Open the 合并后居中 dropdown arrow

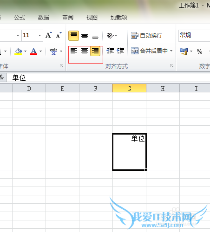[x=171, y=51]
